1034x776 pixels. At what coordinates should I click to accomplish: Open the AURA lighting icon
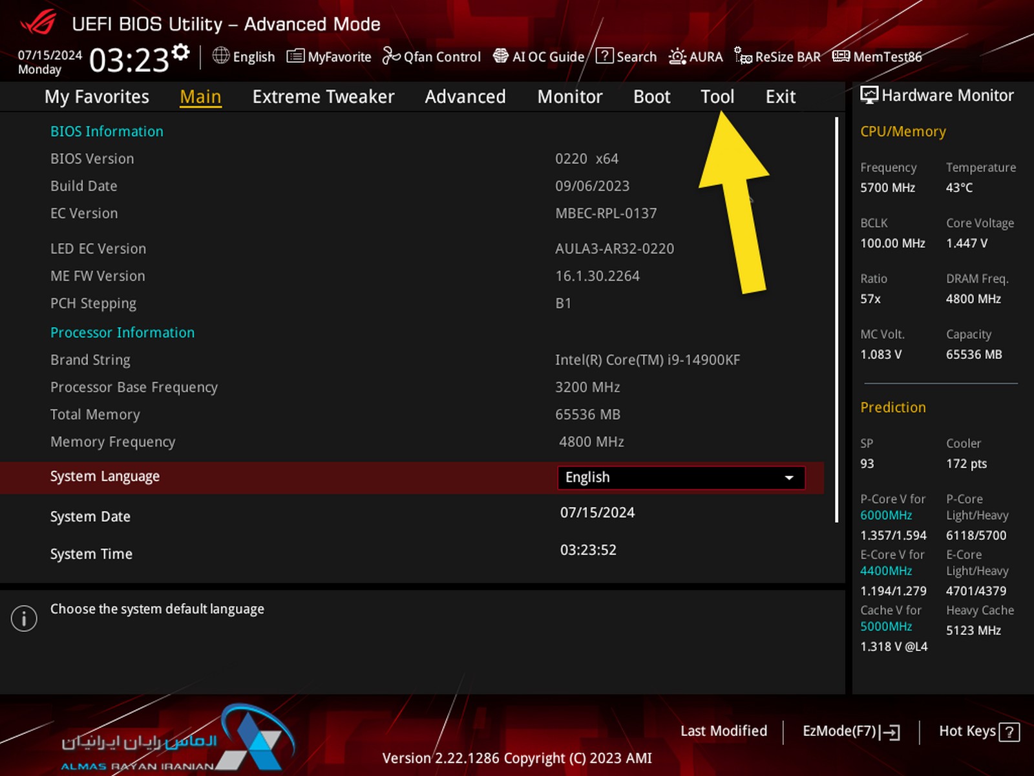coord(677,56)
